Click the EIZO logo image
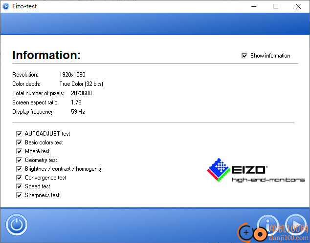Viewport: 310px width, 243px height. point(256,170)
